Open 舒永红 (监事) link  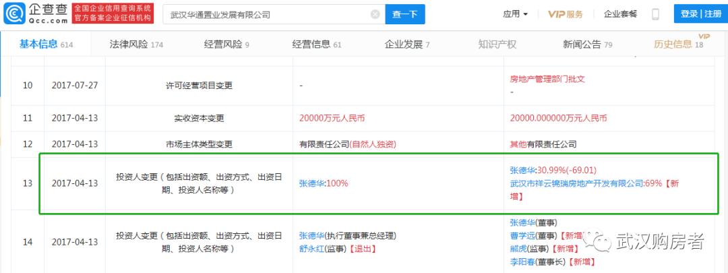click(x=312, y=249)
